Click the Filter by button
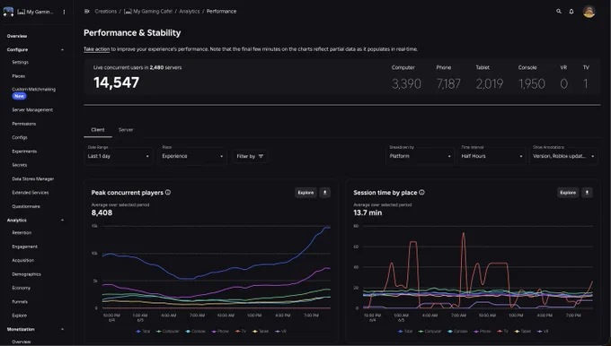The height and width of the screenshot is (346, 611). coord(250,156)
